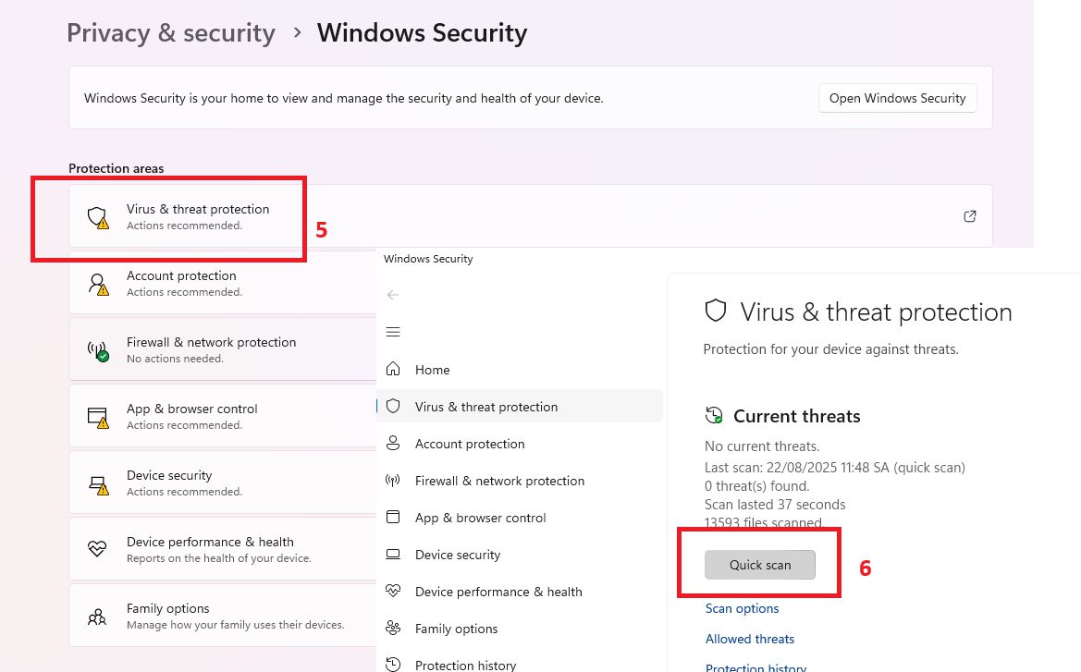
Task: Click the back arrow in Windows Security window
Action: point(393,295)
